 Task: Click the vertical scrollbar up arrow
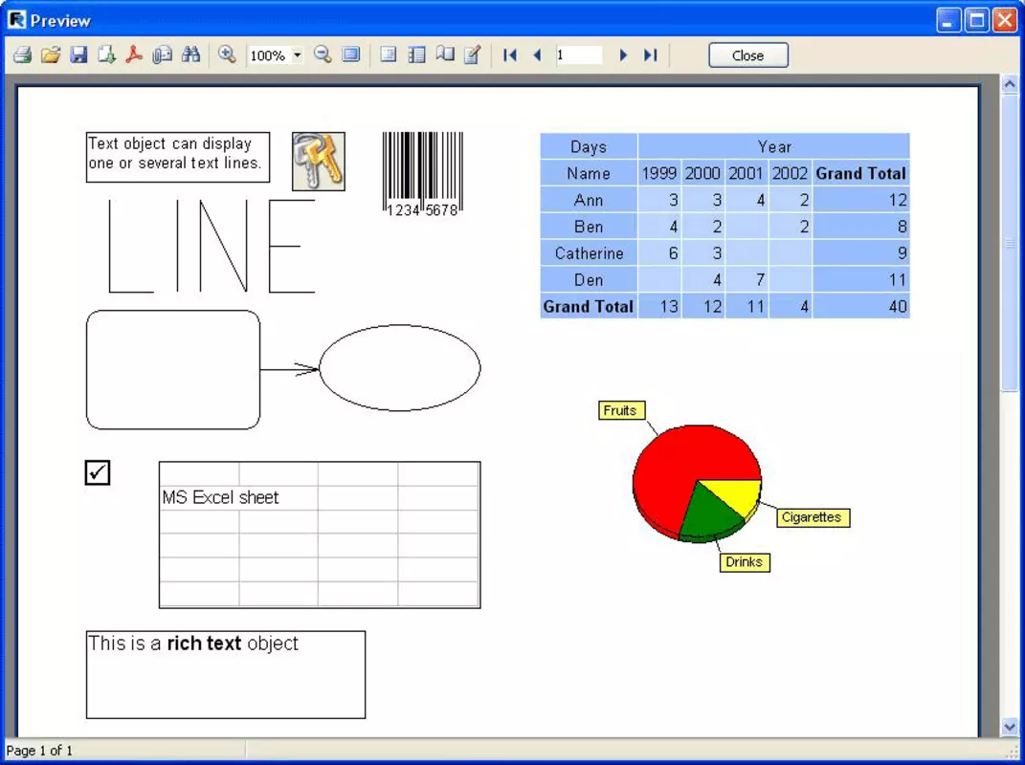pos(1010,84)
